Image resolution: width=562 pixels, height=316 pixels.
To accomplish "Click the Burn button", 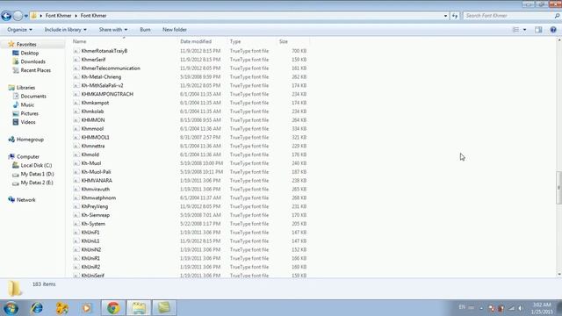I will (x=145, y=30).
